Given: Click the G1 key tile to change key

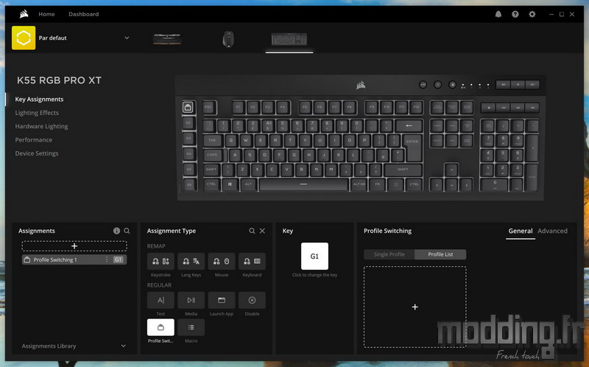Looking at the screenshot, I should pos(314,256).
